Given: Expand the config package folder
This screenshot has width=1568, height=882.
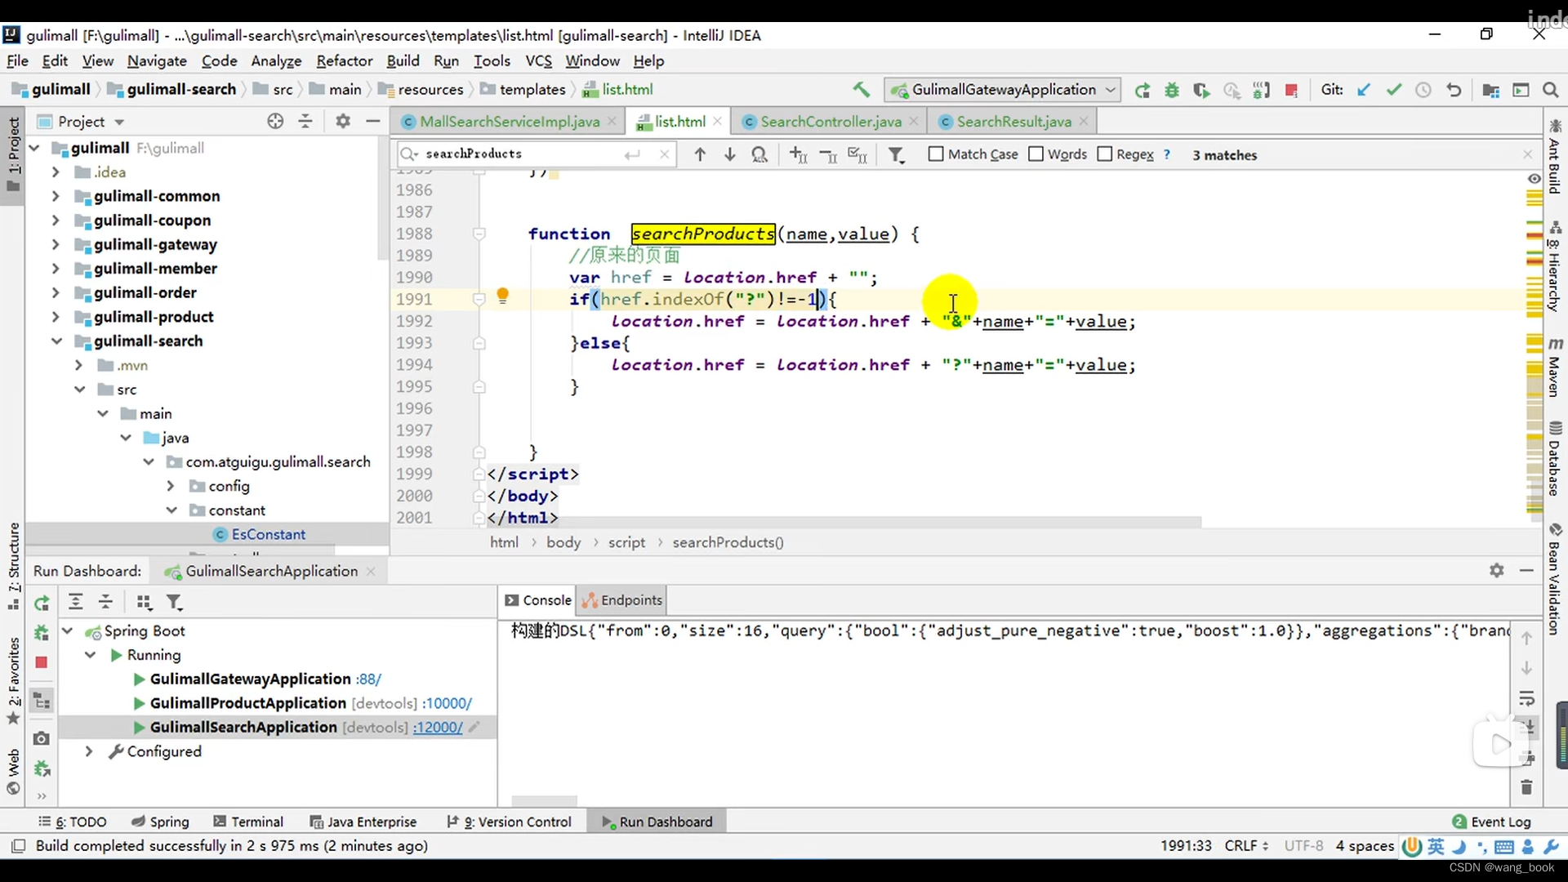Looking at the screenshot, I should pos(171,486).
